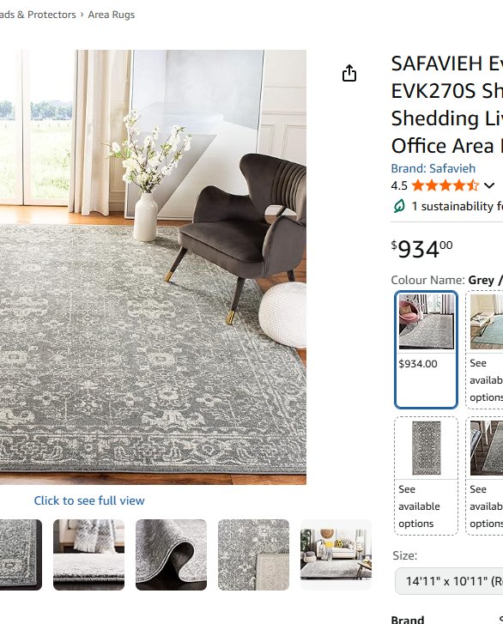Viewport: 503px width, 624px height.
Task: View the living room scene thumbnail
Action: point(336,554)
